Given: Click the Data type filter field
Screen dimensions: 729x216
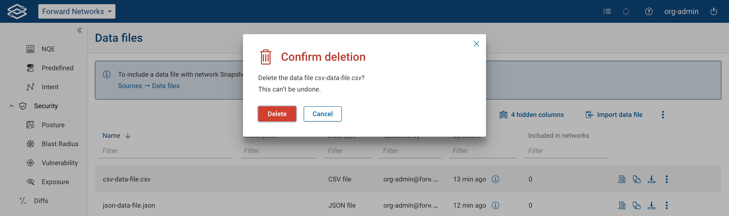Looking at the screenshot, I should click(x=348, y=151).
